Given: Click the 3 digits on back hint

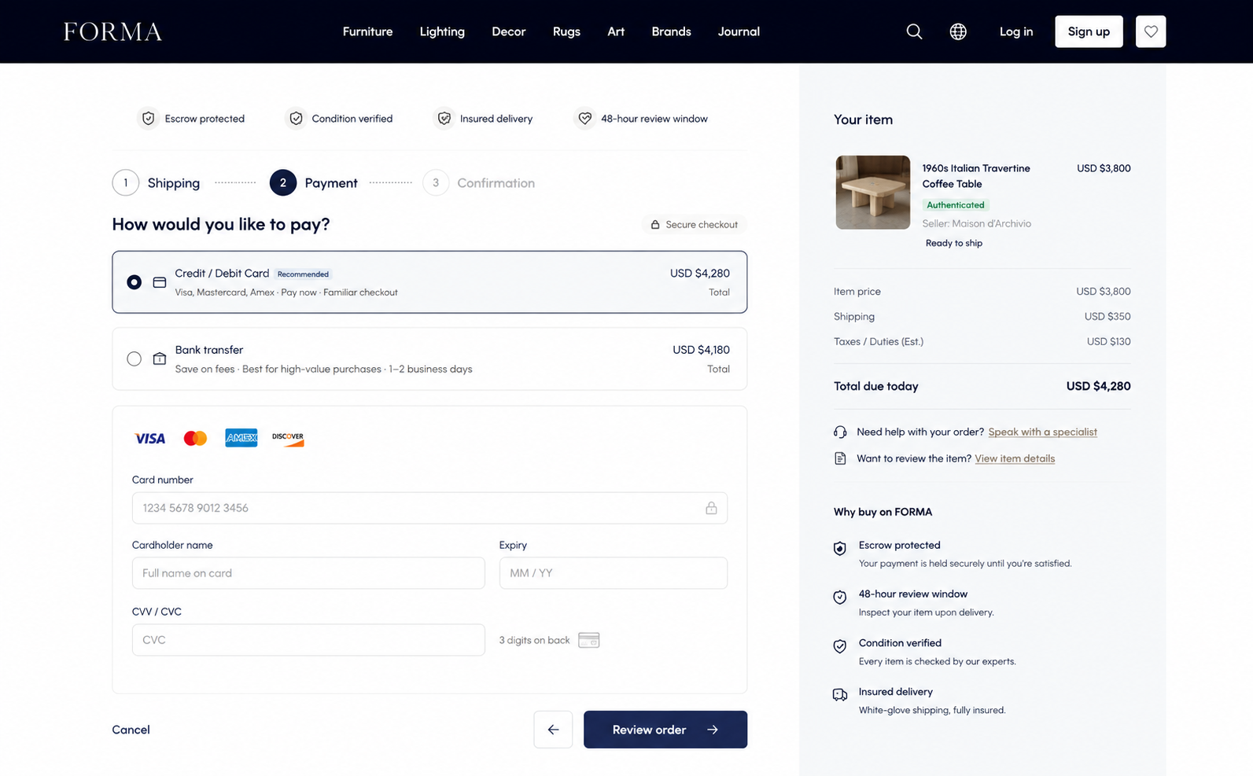Looking at the screenshot, I should click(x=534, y=640).
